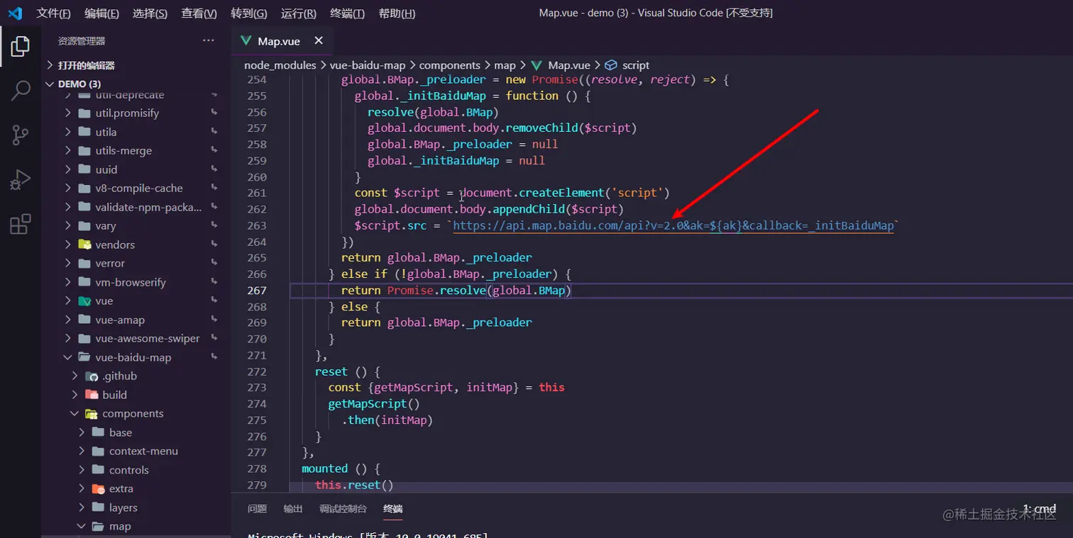The height and width of the screenshot is (538, 1073).
Task: Click the Vue file icon on the Map.vue tab
Action: pos(246,41)
